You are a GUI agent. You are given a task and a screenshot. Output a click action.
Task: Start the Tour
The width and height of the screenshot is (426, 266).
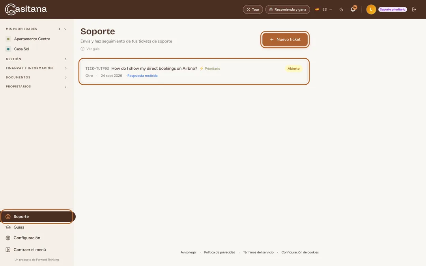click(253, 9)
